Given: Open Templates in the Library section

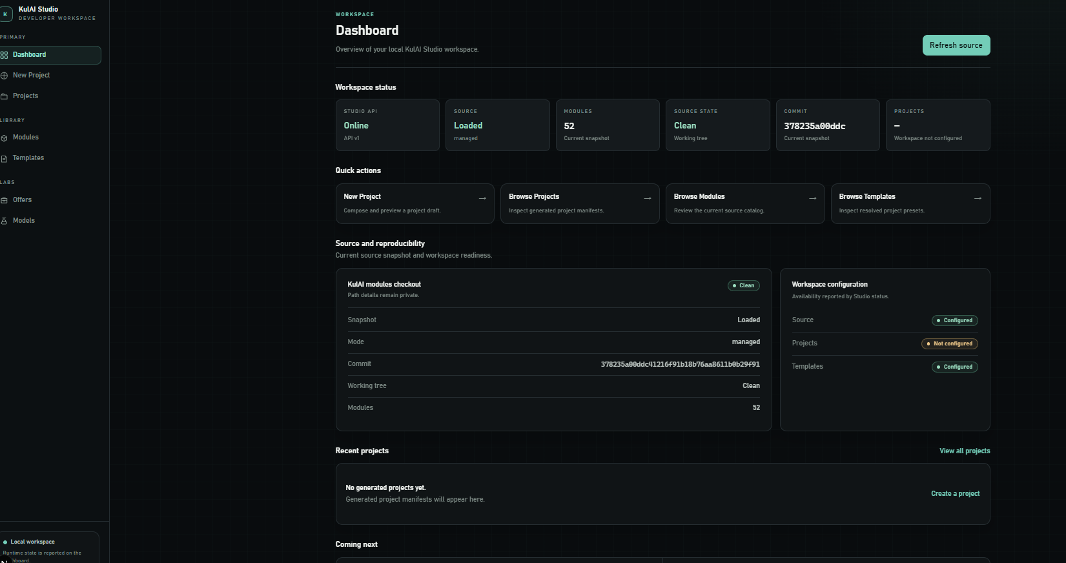Looking at the screenshot, I should 50,158.
